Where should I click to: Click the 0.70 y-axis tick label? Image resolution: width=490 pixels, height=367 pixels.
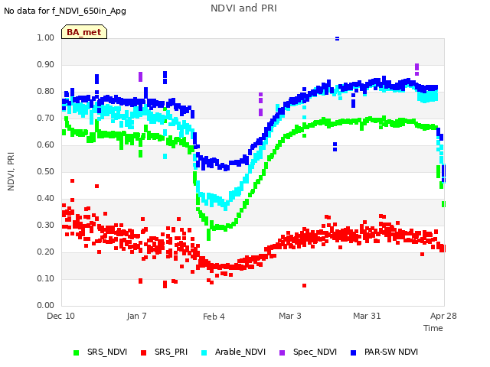pos(46,119)
